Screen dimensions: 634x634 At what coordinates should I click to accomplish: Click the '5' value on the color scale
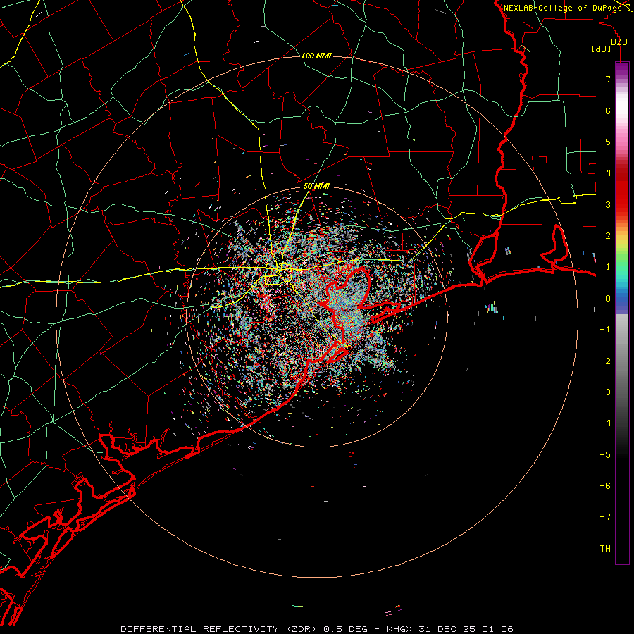coord(608,142)
